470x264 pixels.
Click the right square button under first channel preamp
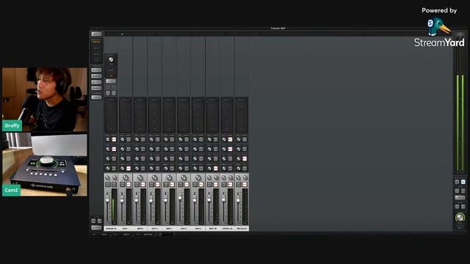pos(114,93)
